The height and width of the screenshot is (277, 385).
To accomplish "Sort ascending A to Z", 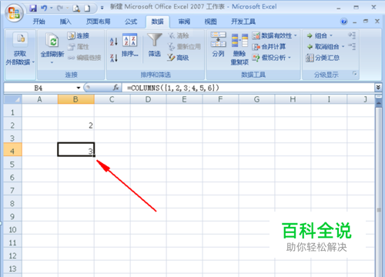I will tap(114, 42).
